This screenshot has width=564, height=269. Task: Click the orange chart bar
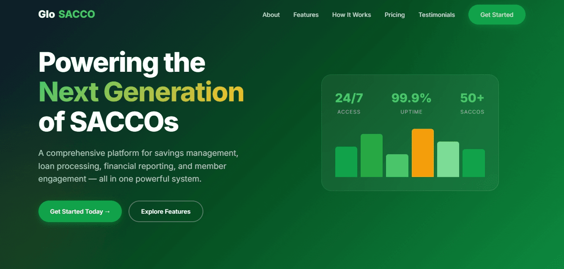[x=423, y=153]
